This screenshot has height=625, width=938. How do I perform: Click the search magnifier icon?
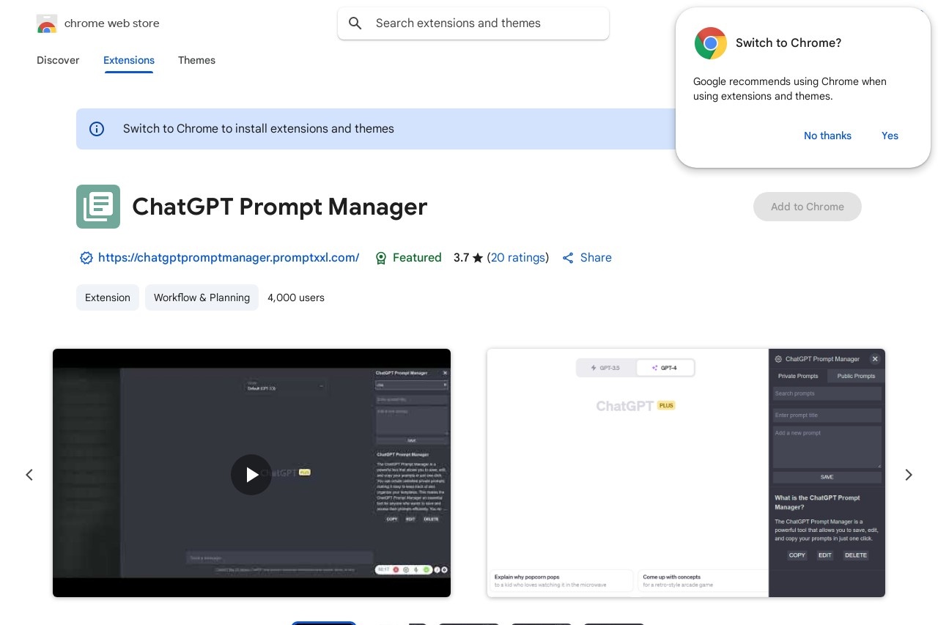pos(355,23)
